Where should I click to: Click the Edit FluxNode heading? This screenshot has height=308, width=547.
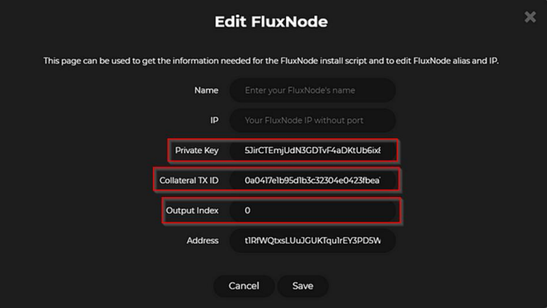click(x=271, y=22)
